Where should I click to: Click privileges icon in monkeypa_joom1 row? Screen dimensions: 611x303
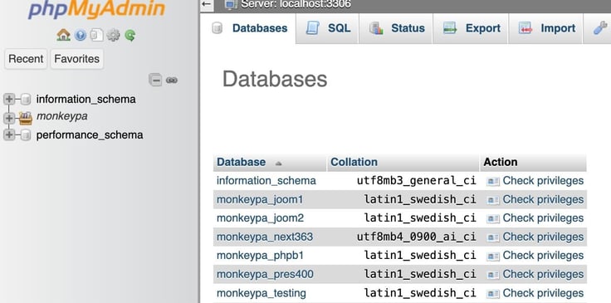[493, 200]
